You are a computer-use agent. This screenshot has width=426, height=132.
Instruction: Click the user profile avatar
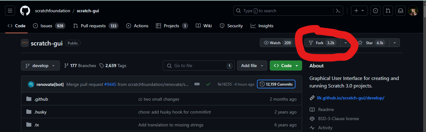[413, 11]
